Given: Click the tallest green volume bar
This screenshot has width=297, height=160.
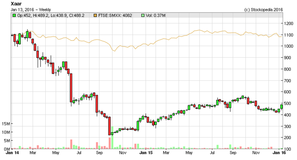Looking at the screenshot, I should (112, 137).
